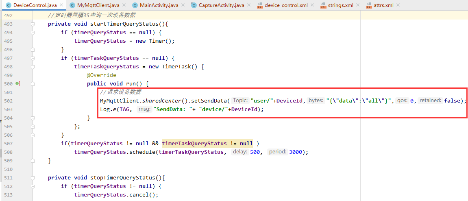
Task: Click line number 513 in the gutter
Action: pos(9,195)
